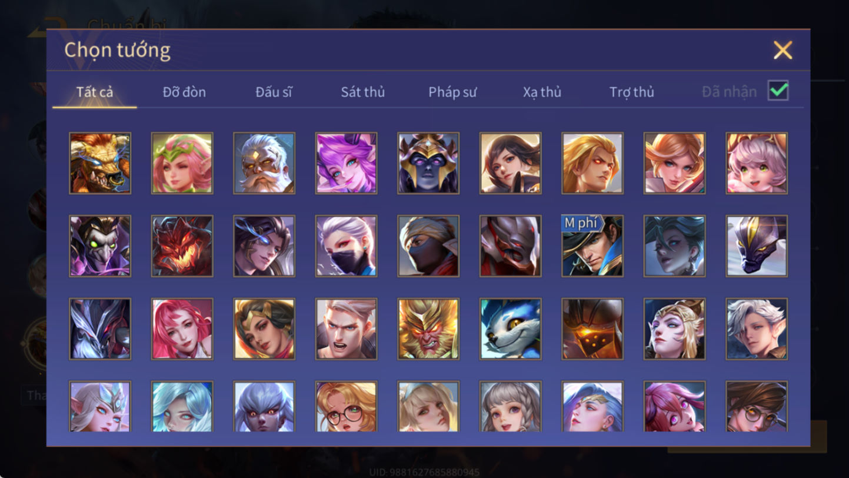Choose the white-bearded old man hero
849x478 pixels.
(x=264, y=163)
